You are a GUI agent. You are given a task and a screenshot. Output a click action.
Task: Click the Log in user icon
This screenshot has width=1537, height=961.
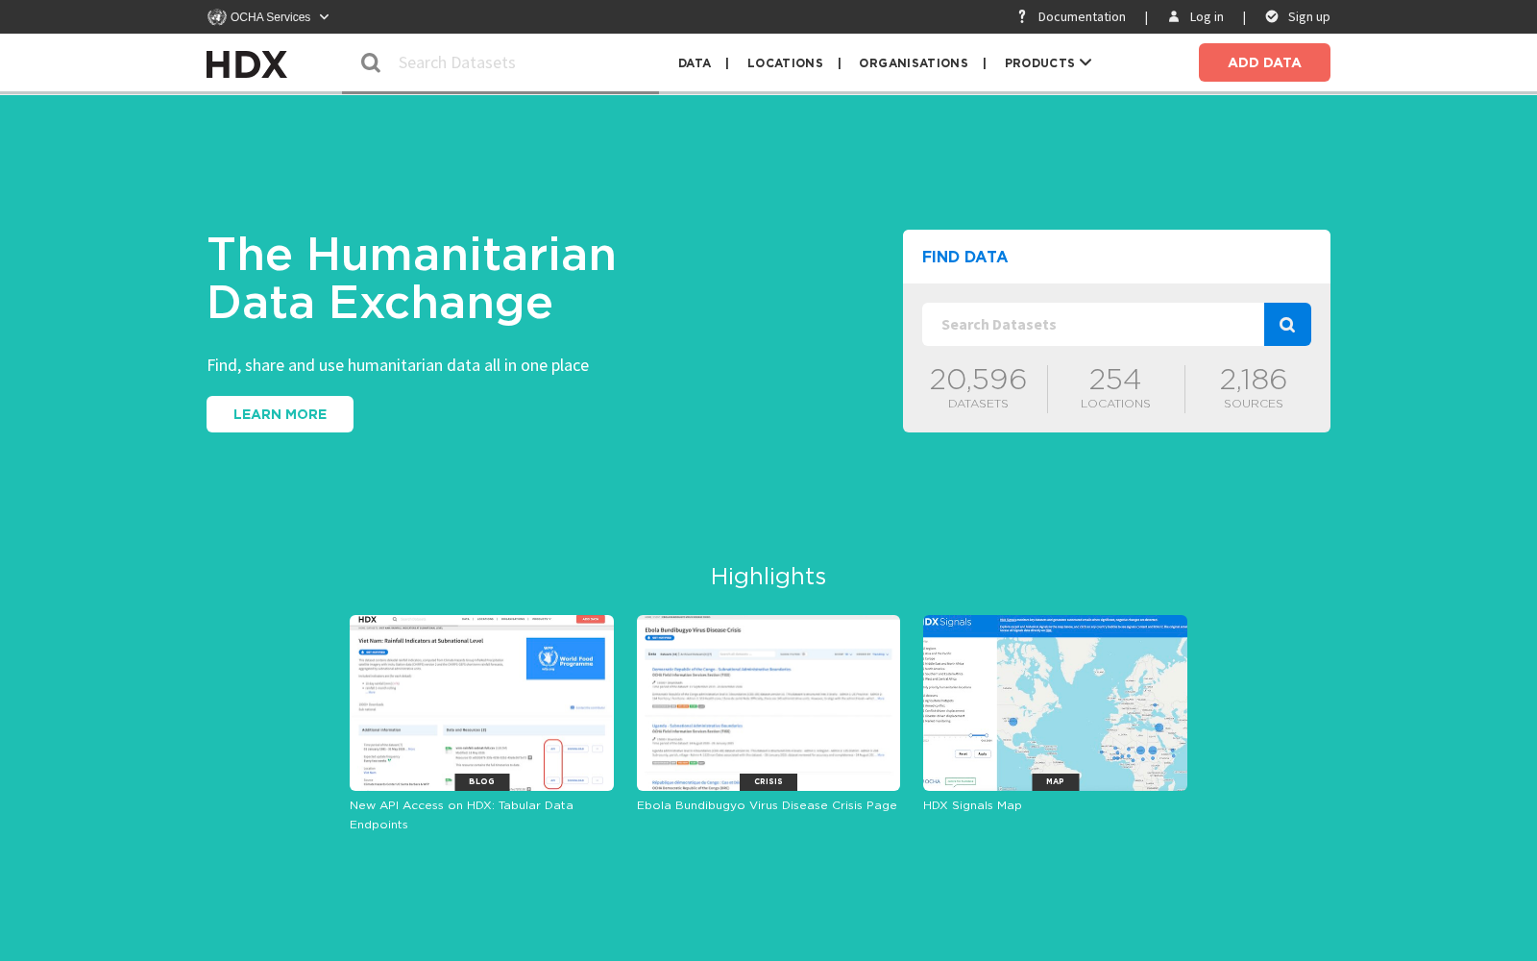[1174, 16]
